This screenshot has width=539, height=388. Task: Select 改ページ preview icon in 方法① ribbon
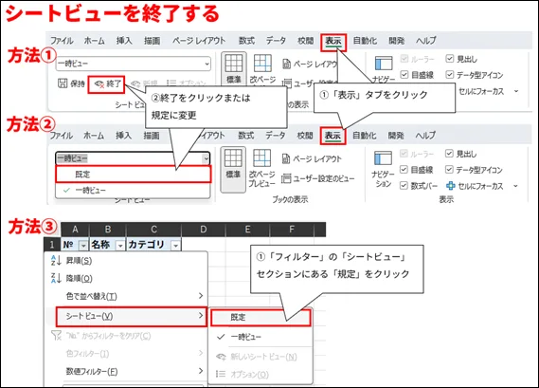click(x=262, y=64)
